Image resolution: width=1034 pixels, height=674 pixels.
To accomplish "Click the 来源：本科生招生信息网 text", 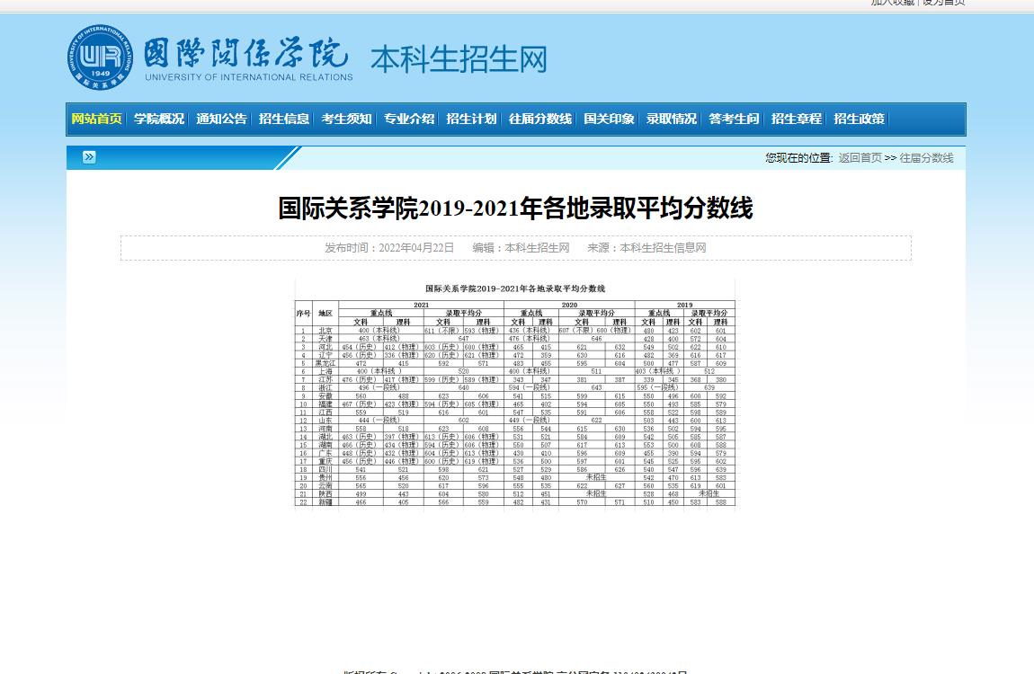I will [646, 248].
